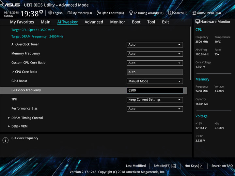Click the 3.335 V reading
The height and width of the screenshot is (176, 235).
coord(200,141)
